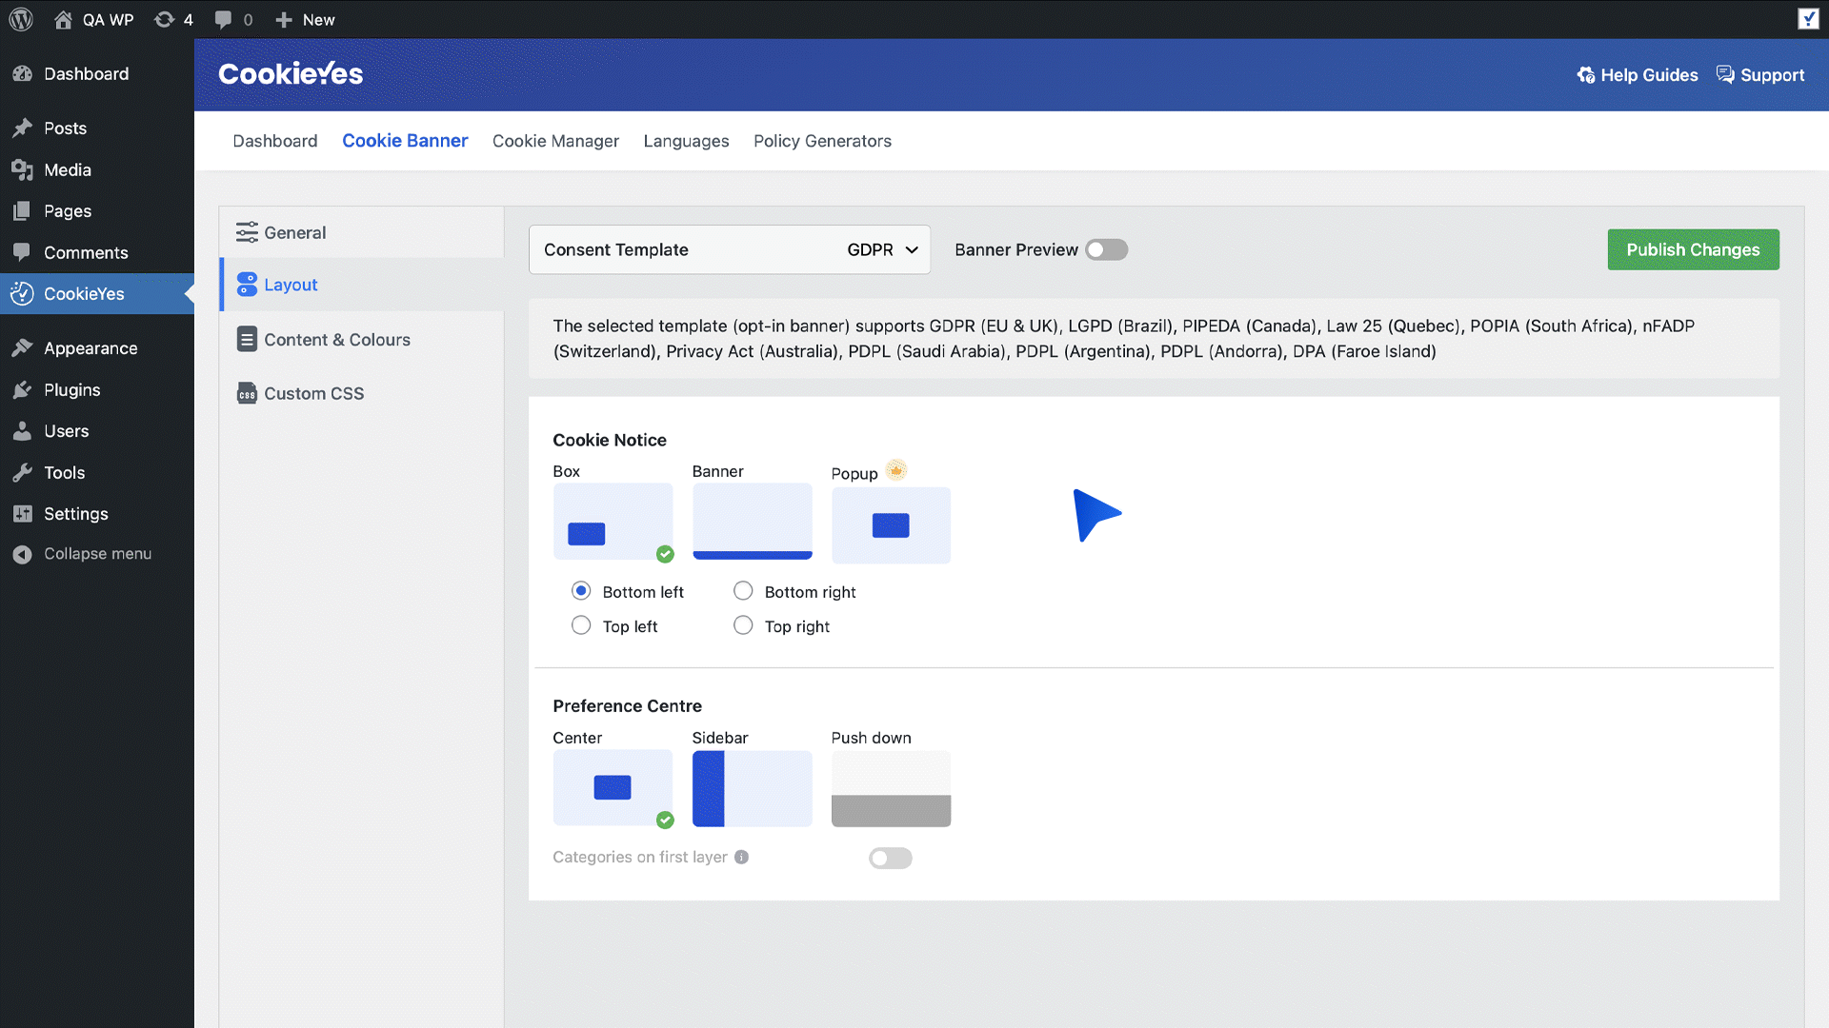Screen dimensions: 1829x1028
Task: Choose the Top left position option
Action: click(x=581, y=625)
